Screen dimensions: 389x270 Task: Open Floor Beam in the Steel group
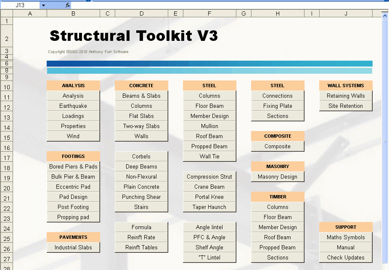(x=209, y=106)
